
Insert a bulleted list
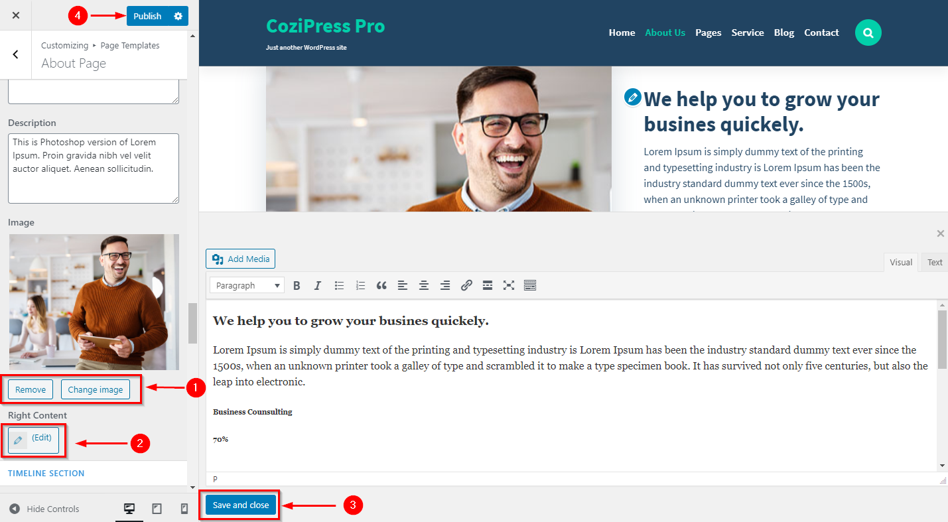click(x=339, y=285)
